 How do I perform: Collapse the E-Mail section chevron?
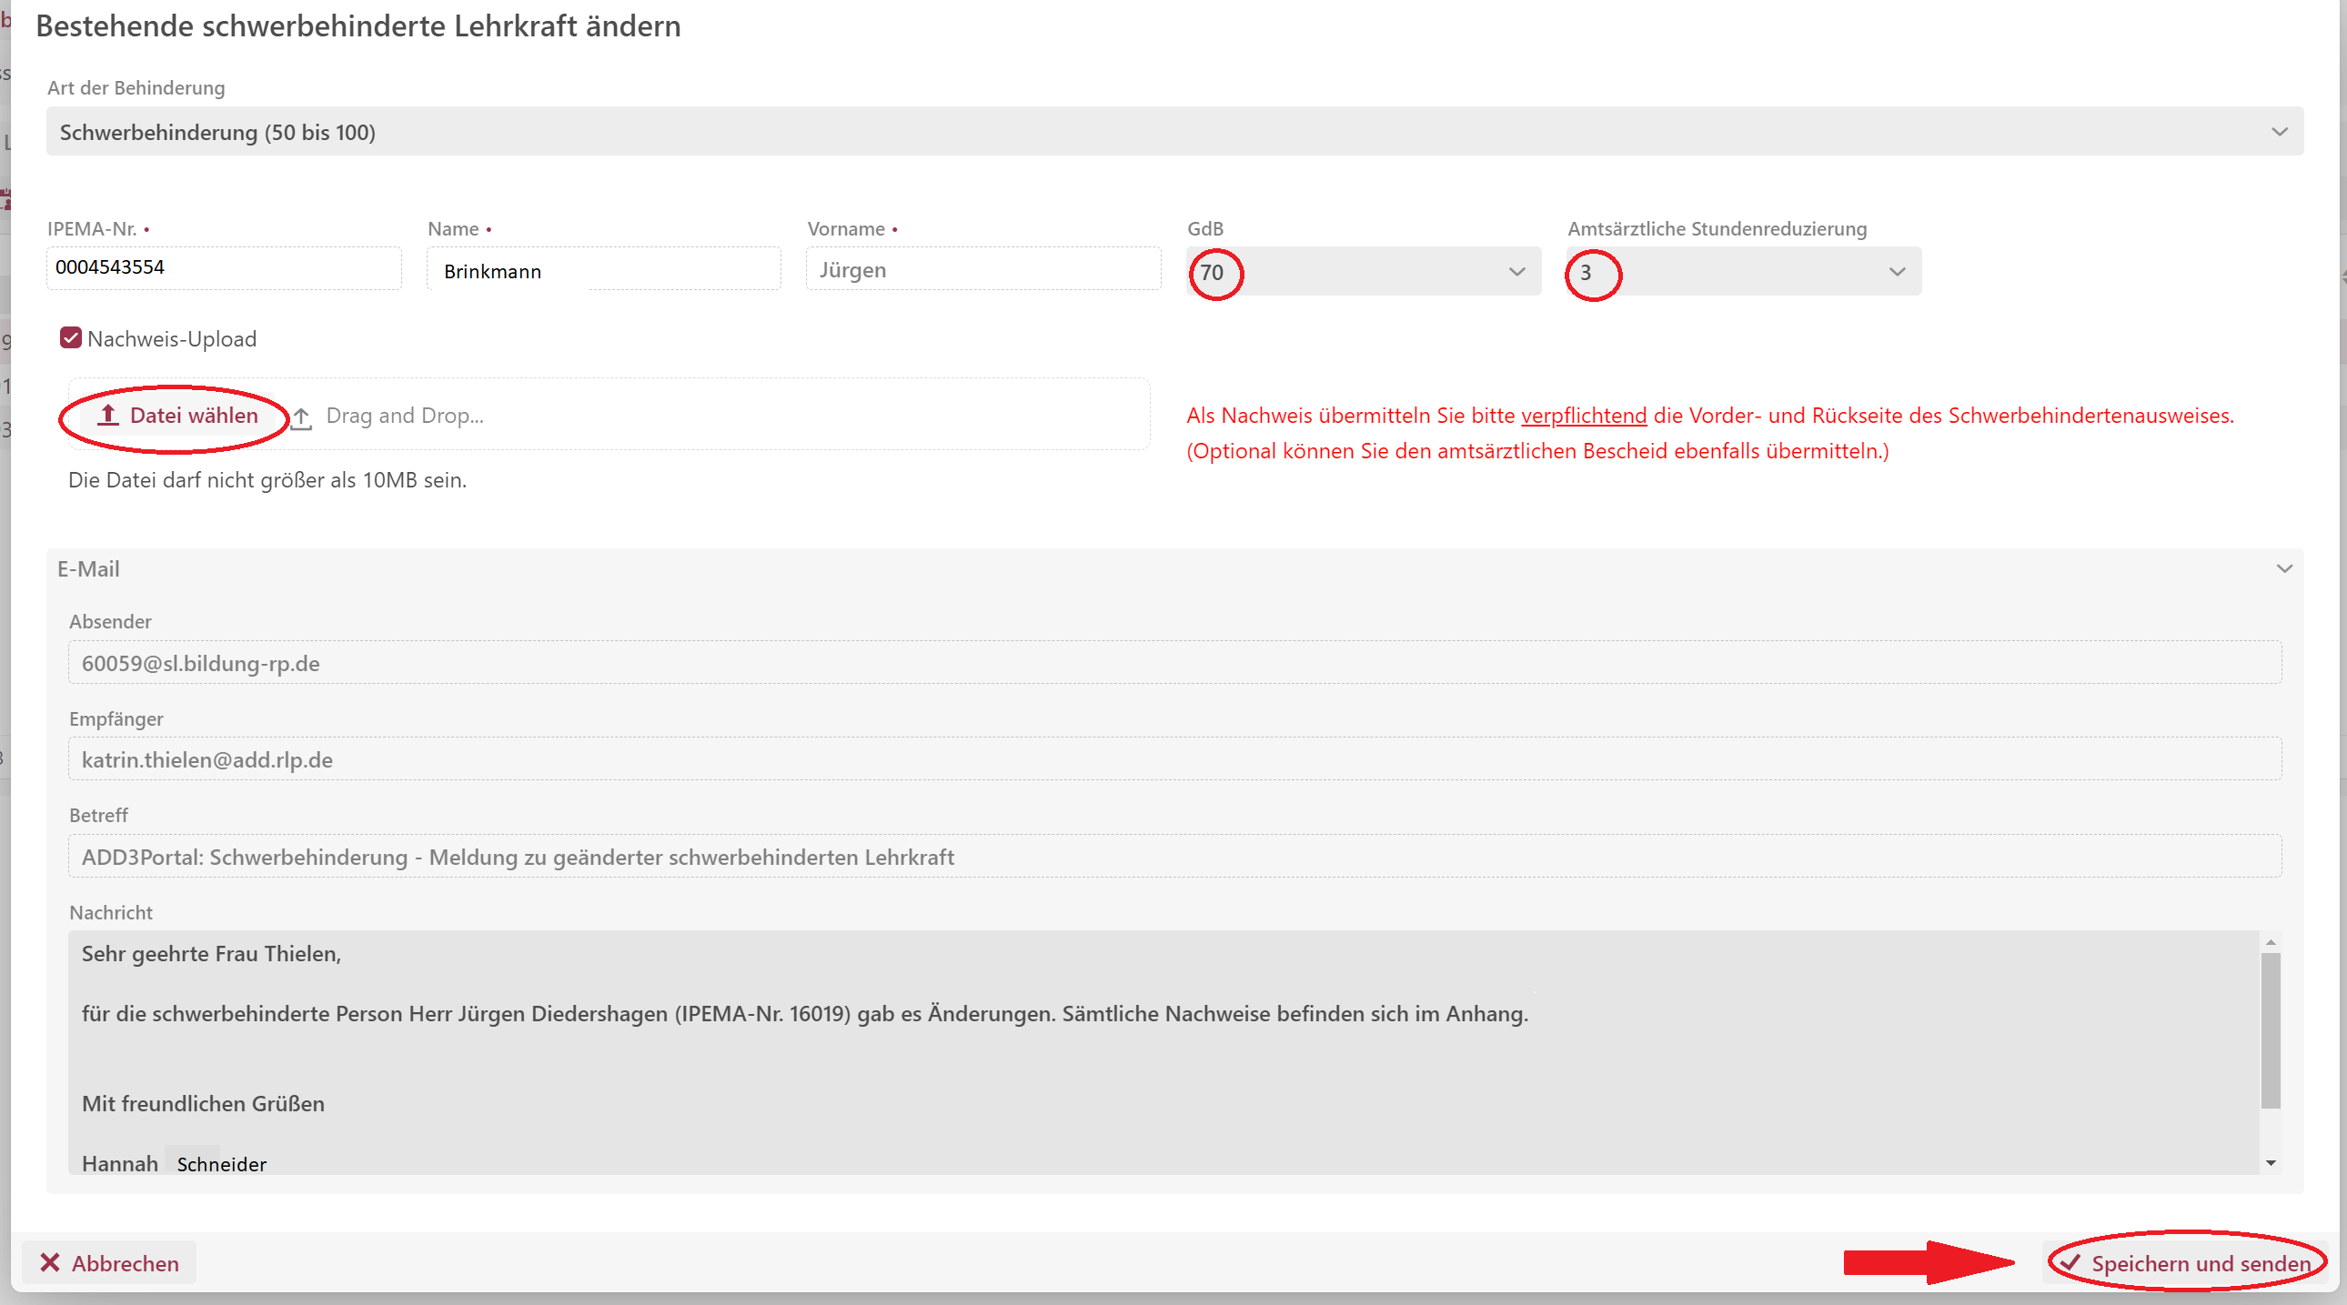click(2284, 569)
